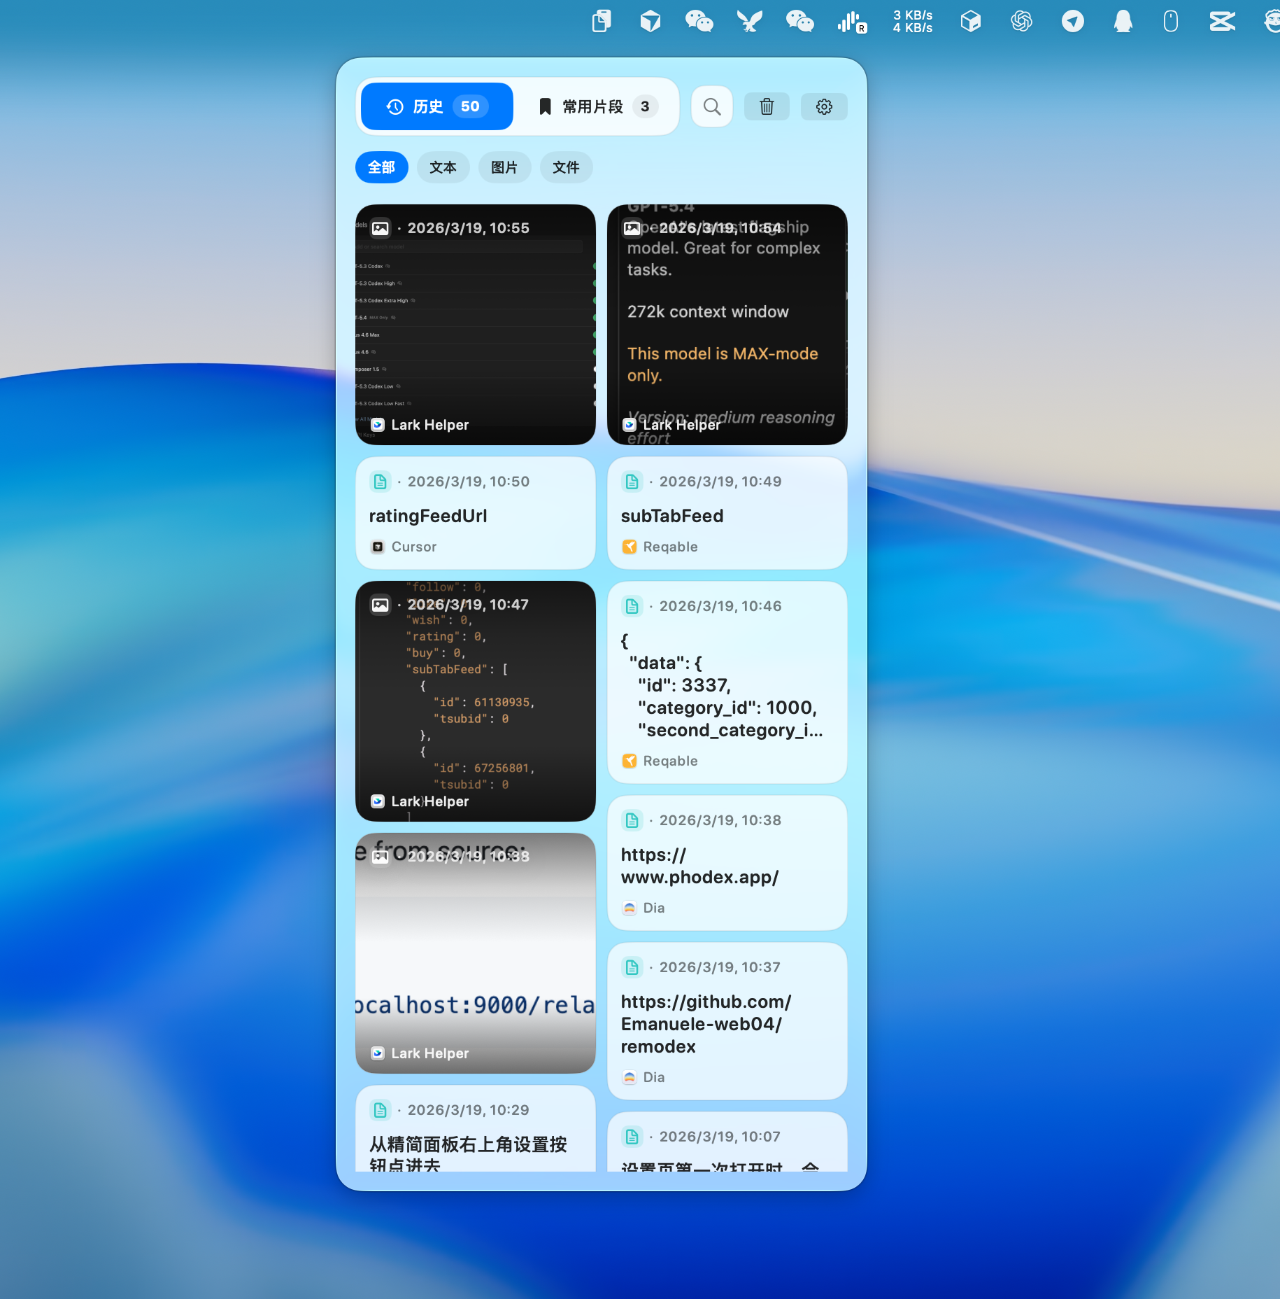1280x1299 pixels.
Task: Select the 272k context window image clip
Action: (727, 325)
